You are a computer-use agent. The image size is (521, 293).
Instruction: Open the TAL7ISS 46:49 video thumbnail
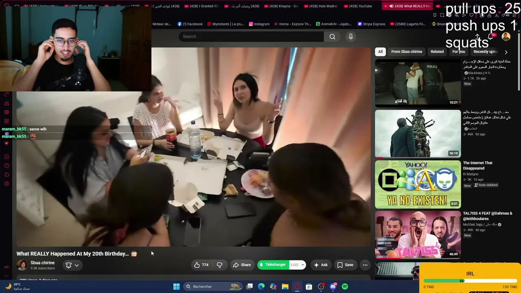[418, 235]
